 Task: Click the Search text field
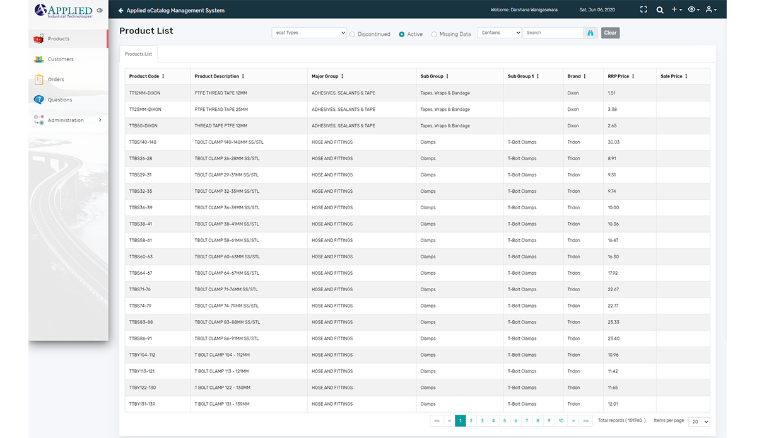(553, 33)
